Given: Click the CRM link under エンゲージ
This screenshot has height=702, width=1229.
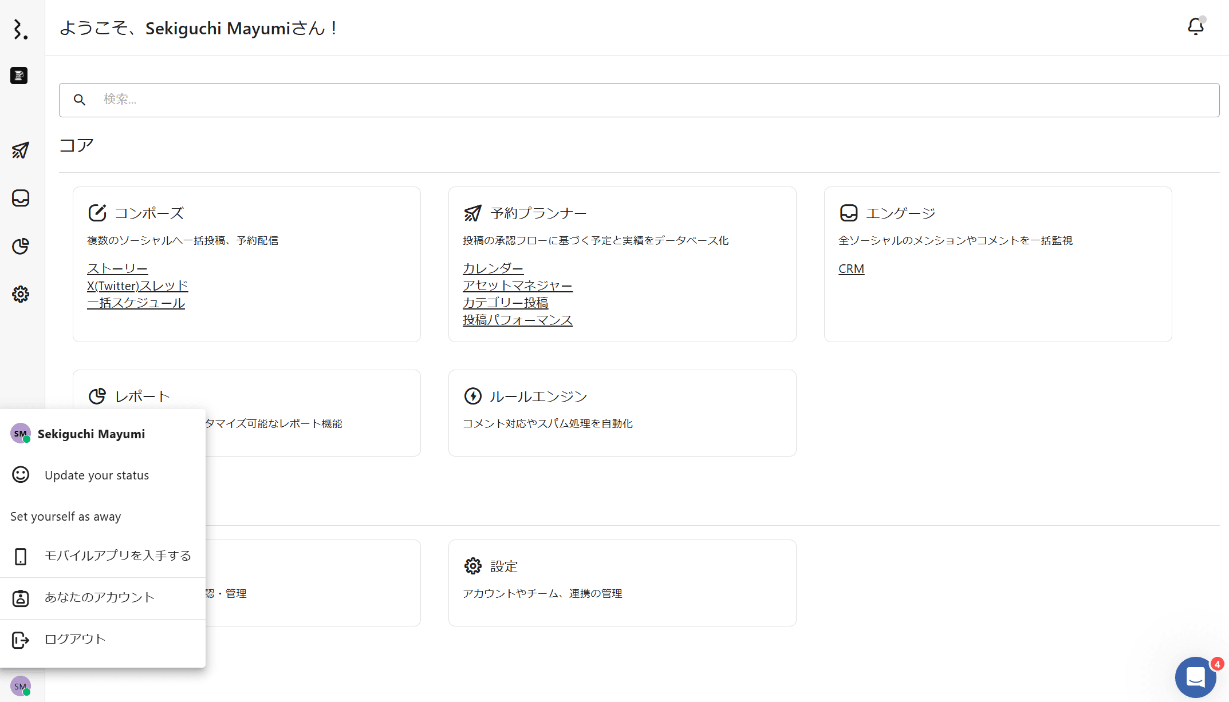Looking at the screenshot, I should click(x=851, y=268).
